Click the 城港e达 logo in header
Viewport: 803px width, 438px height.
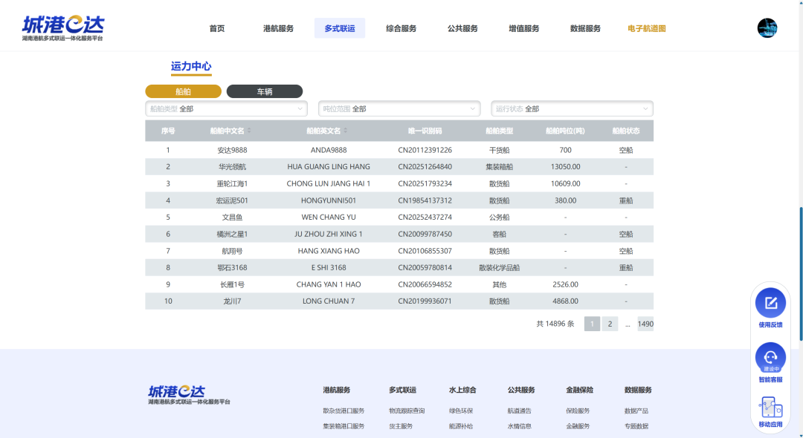tap(62, 28)
